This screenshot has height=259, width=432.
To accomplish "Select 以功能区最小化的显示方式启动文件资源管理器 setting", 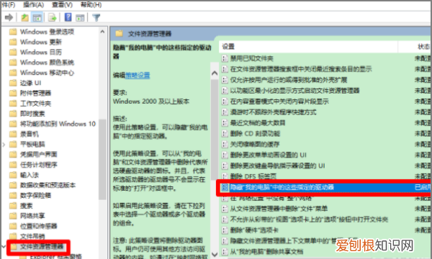I will (x=294, y=91).
